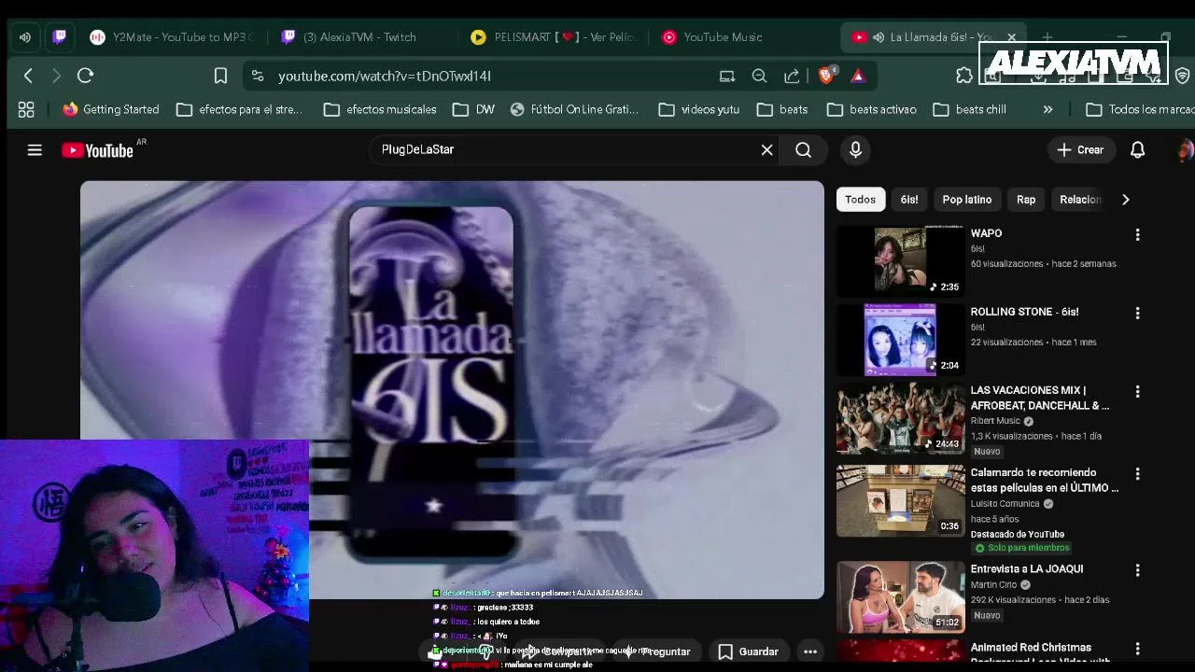Viewport: 1195px width, 672px height.
Task: Open the videos yutu bookmark folder
Action: click(699, 109)
